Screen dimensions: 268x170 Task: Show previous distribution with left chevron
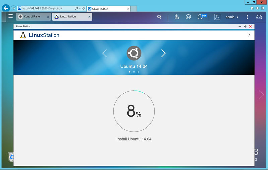click(x=104, y=53)
